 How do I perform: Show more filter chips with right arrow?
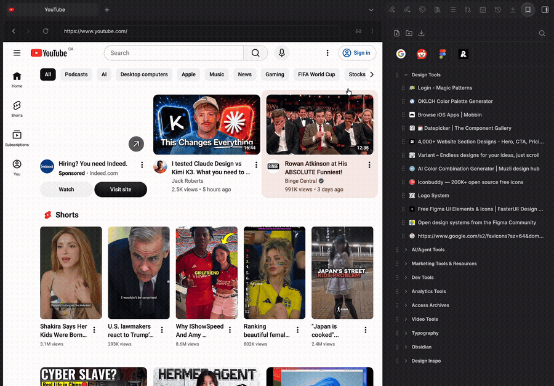click(372, 74)
